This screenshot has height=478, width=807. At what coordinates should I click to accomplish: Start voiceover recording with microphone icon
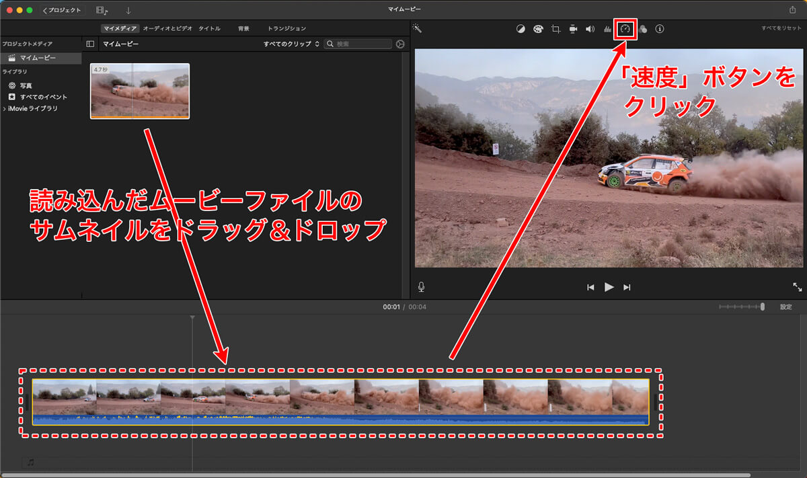pyautogui.click(x=422, y=287)
